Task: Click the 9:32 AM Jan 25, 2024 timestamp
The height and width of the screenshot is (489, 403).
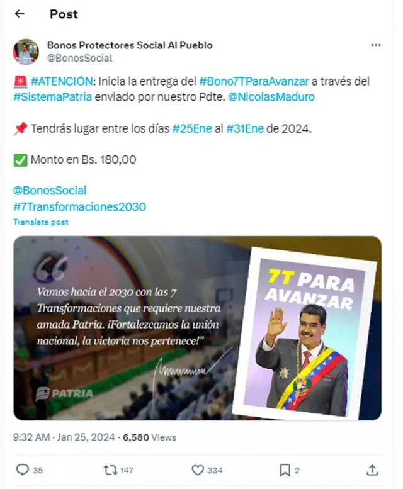Action: pos(64,437)
